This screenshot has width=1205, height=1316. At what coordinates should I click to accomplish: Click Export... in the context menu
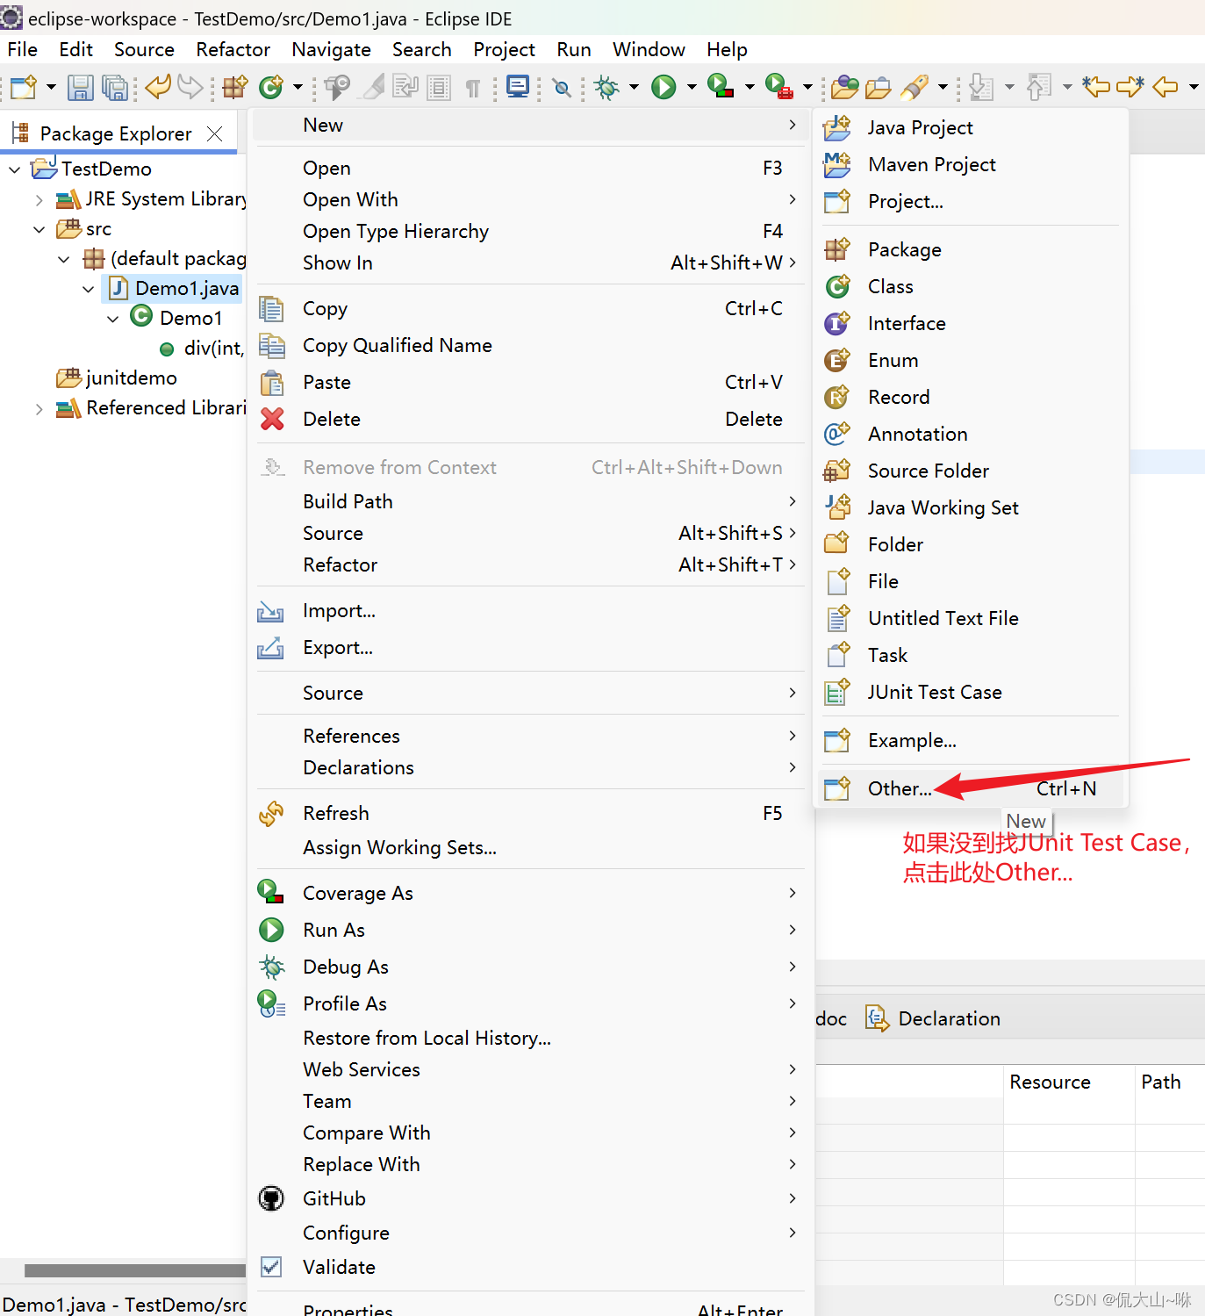(530, 648)
